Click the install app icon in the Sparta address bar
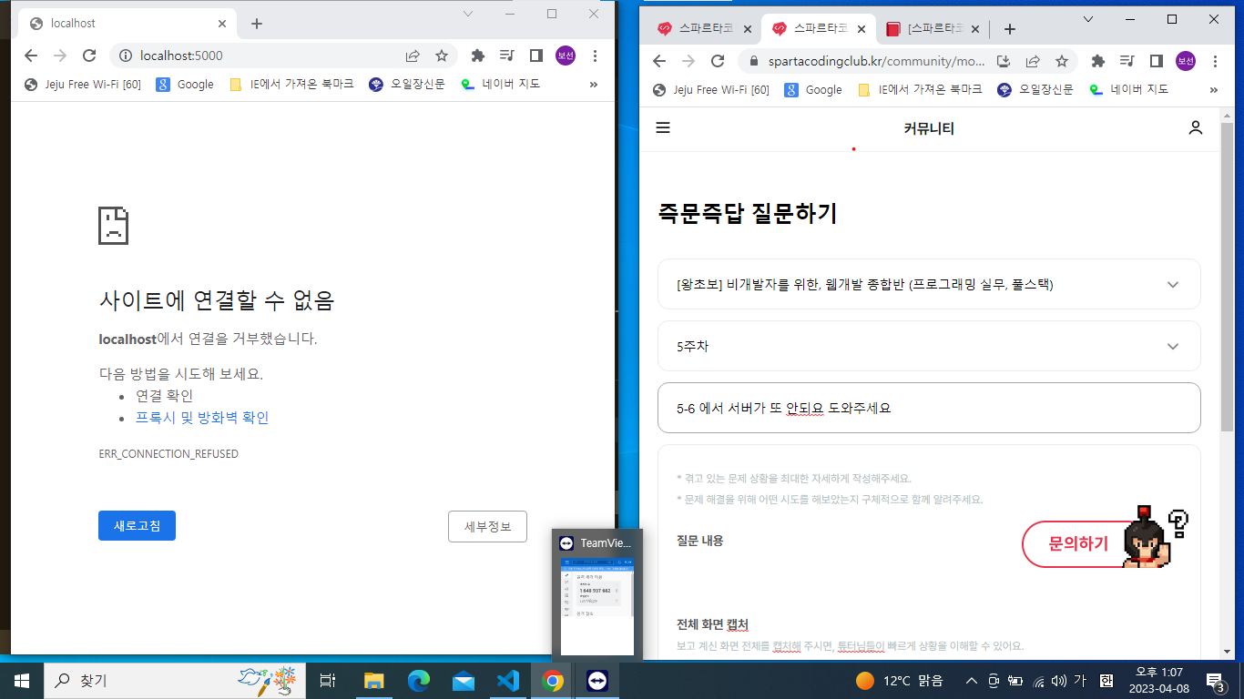 (1004, 61)
